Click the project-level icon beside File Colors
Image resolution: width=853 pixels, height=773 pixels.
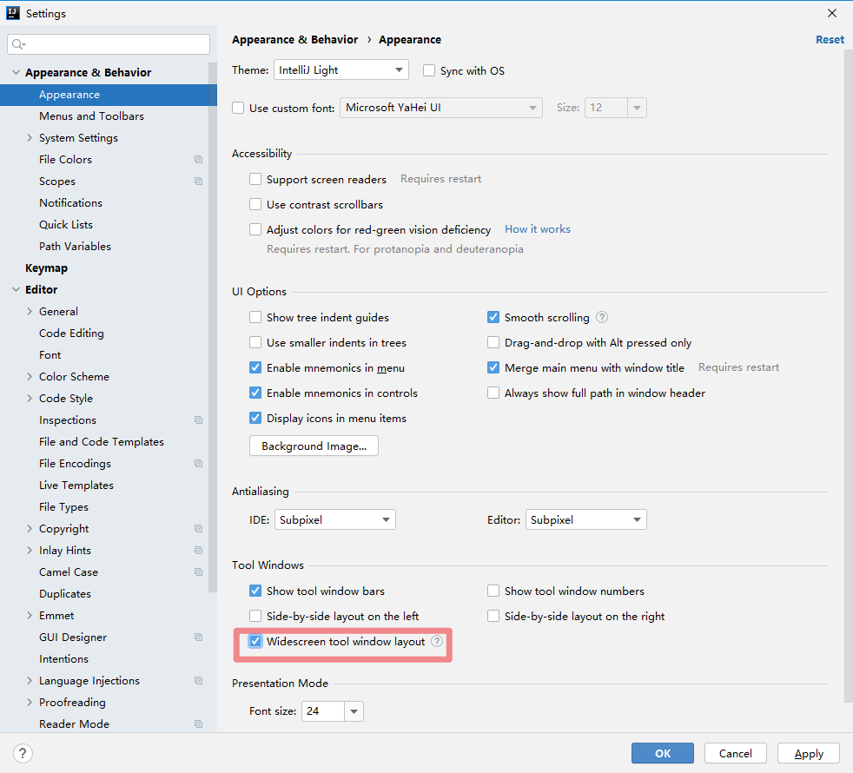(x=199, y=160)
